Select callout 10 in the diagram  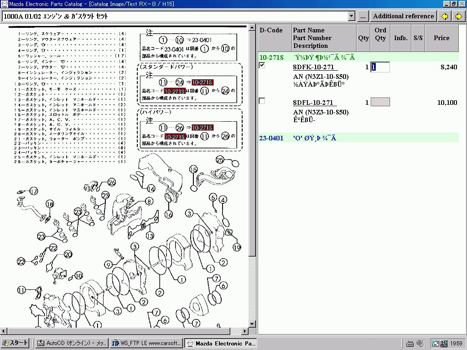click(78, 276)
